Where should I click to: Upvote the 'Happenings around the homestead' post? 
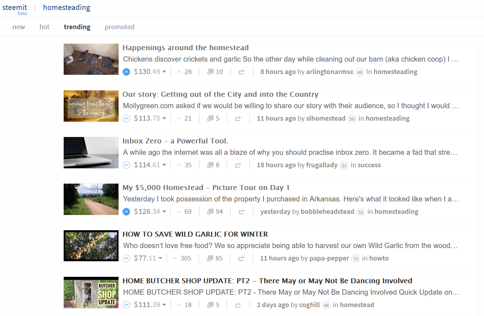(x=126, y=72)
